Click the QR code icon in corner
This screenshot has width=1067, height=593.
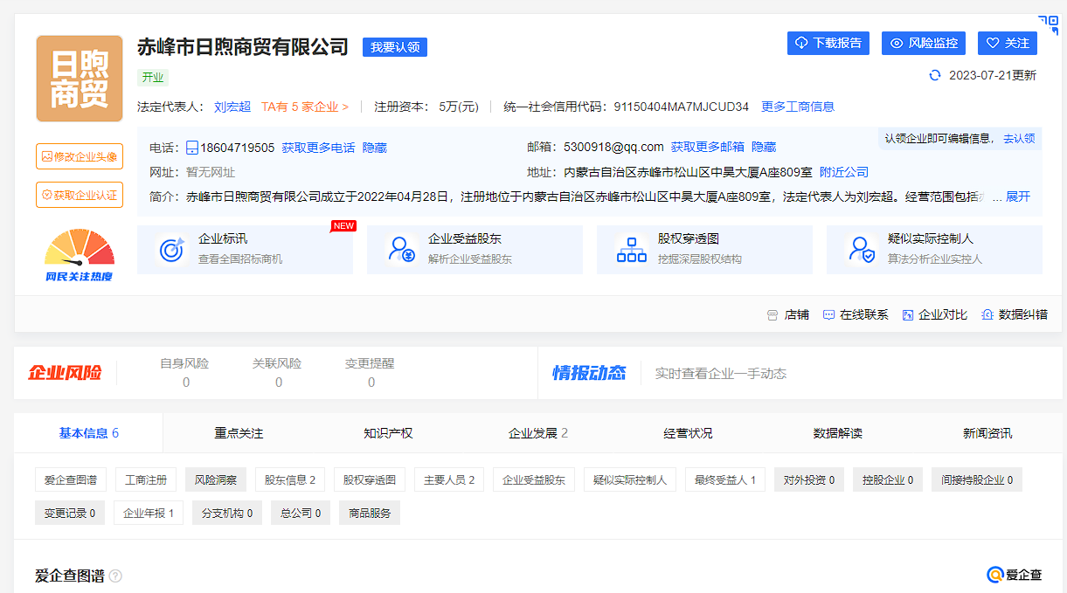[1048, 24]
